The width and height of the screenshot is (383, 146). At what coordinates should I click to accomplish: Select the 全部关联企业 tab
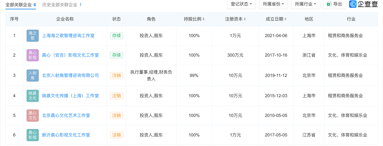pyautogui.click(x=21, y=5)
